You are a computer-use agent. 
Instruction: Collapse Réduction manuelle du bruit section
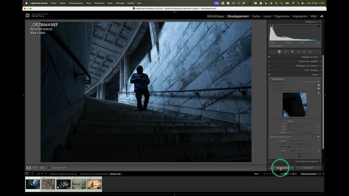click(318, 136)
